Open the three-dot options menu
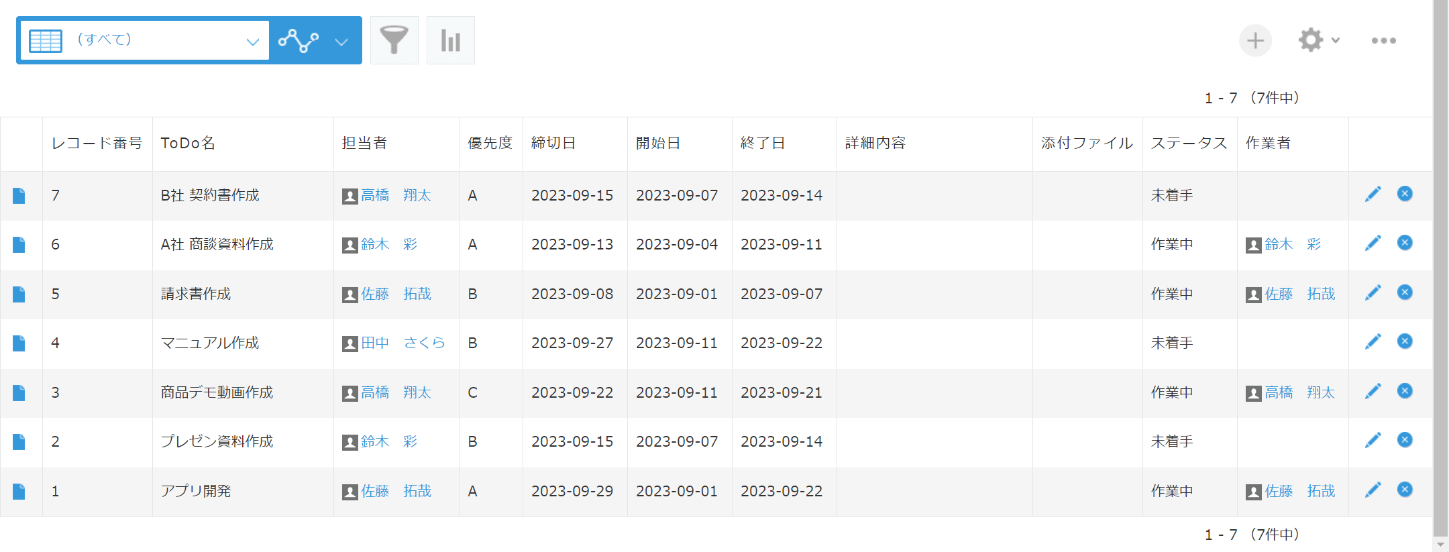 [x=1384, y=41]
